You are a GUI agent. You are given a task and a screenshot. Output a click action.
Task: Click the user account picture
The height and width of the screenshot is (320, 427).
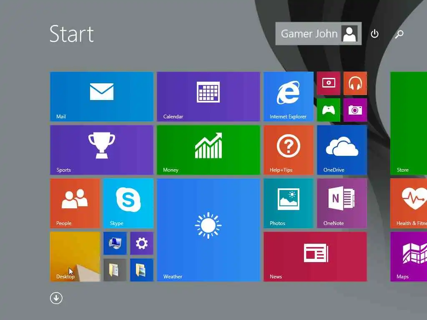(350, 34)
